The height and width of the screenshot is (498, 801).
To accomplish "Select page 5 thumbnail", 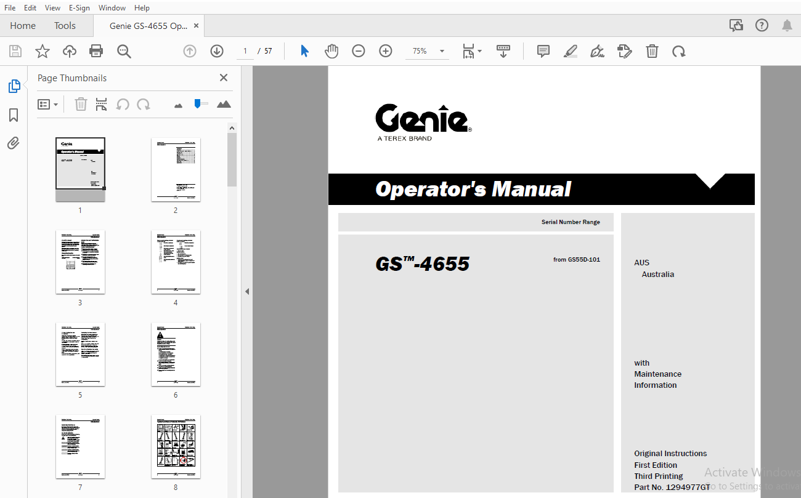I will click(80, 354).
